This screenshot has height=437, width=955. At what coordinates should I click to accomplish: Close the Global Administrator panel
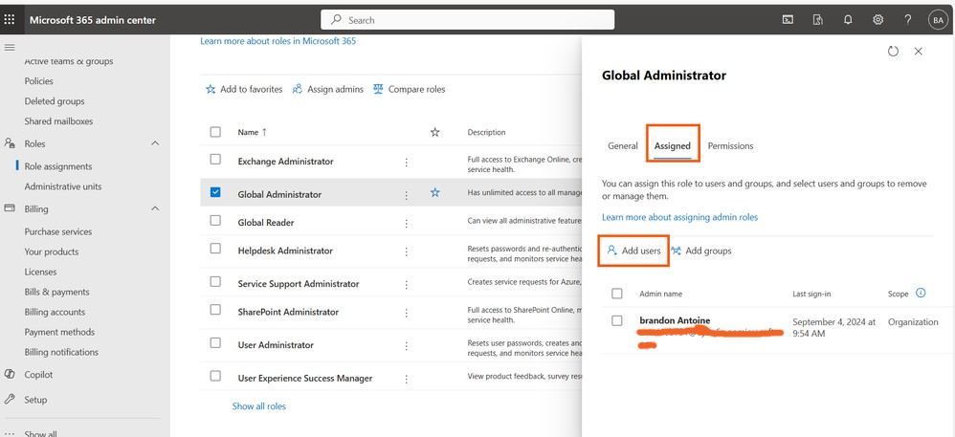[919, 51]
